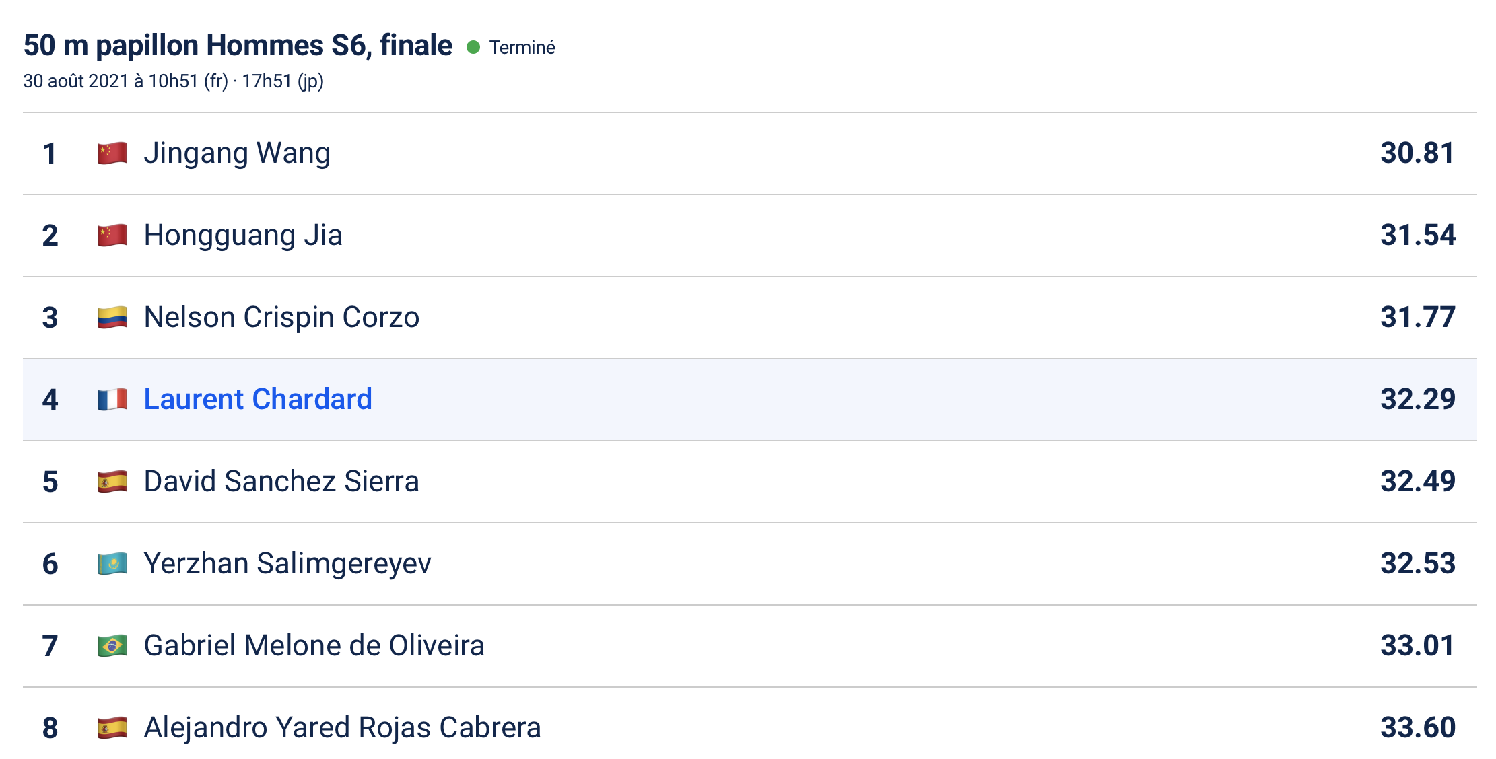Select the Jingang Wang name
Image resolution: width=1496 pixels, height=759 pixels.
(x=237, y=154)
